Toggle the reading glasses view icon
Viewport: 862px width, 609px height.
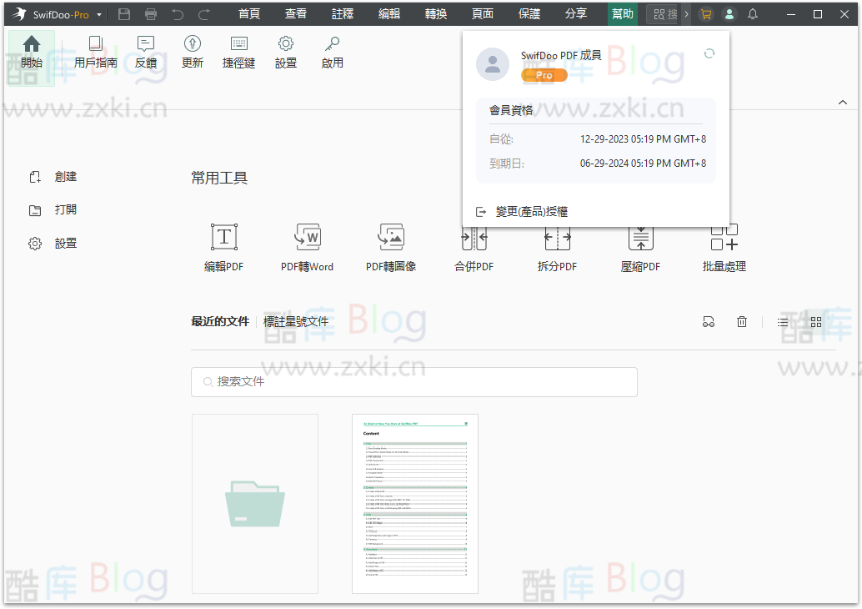(x=708, y=322)
